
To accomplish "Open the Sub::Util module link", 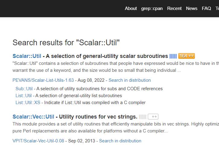I will 24,89.
